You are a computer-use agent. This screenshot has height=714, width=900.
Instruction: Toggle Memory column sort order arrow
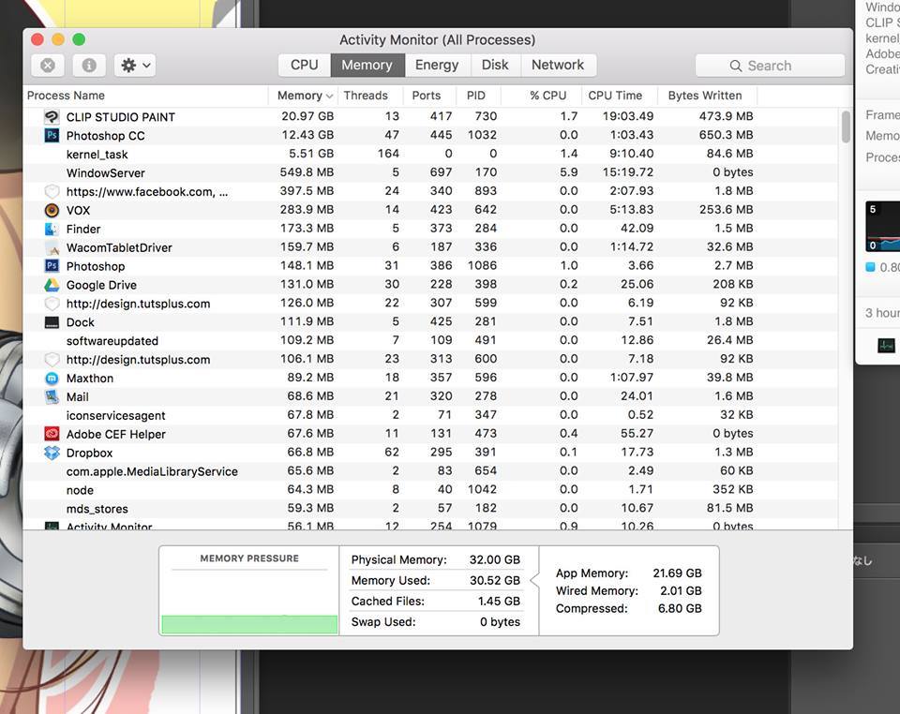[329, 96]
